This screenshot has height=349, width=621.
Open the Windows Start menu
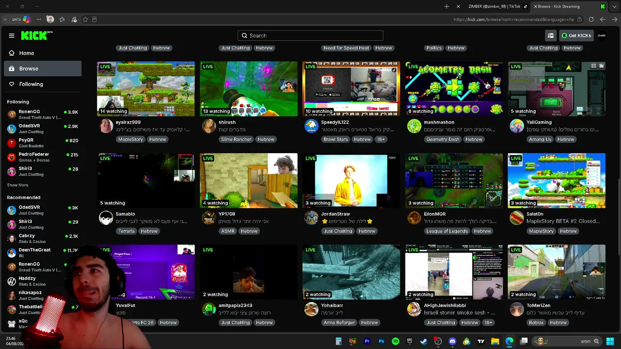pos(610,341)
